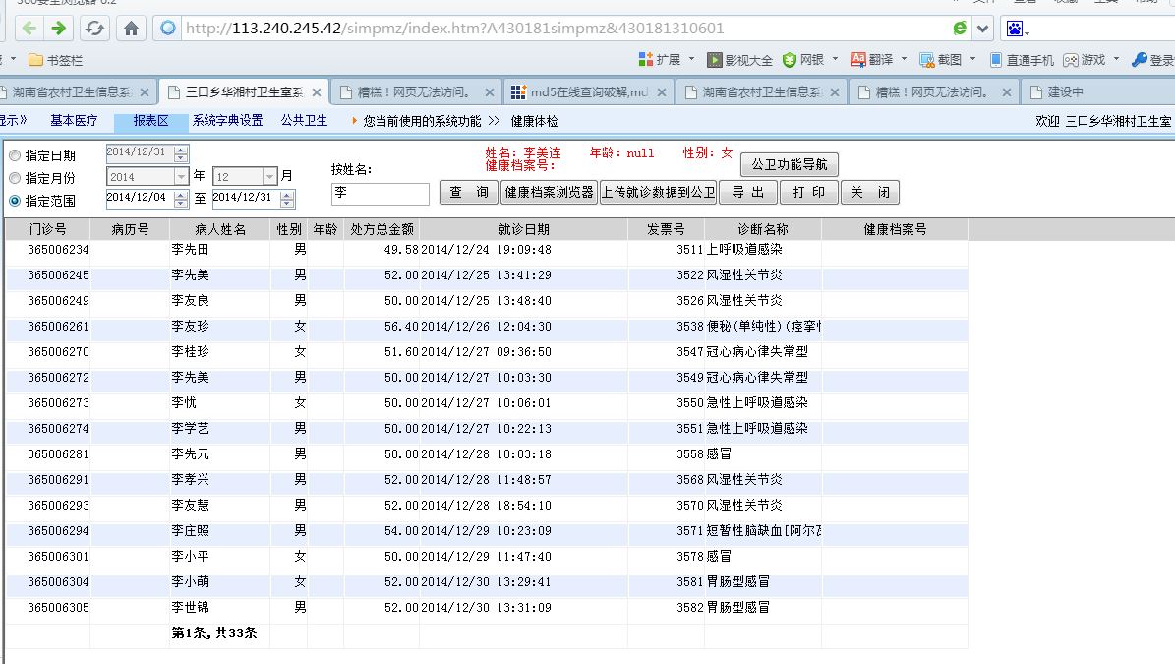Open the 书签栏 bookmarks folder
Screen dimensions: 1175x664
55,60
